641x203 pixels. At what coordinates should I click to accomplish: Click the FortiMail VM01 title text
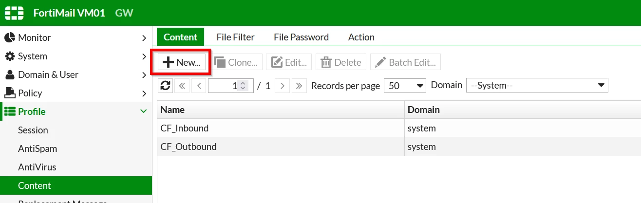point(69,13)
